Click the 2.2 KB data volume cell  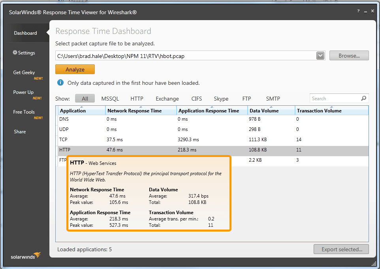(x=255, y=160)
